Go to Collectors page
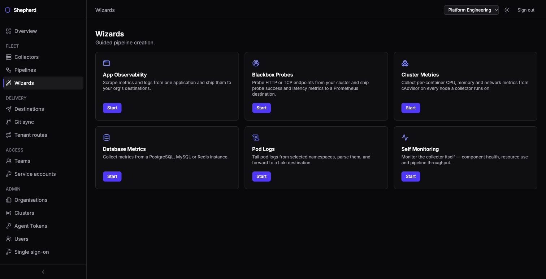 (x=43, y=57)
